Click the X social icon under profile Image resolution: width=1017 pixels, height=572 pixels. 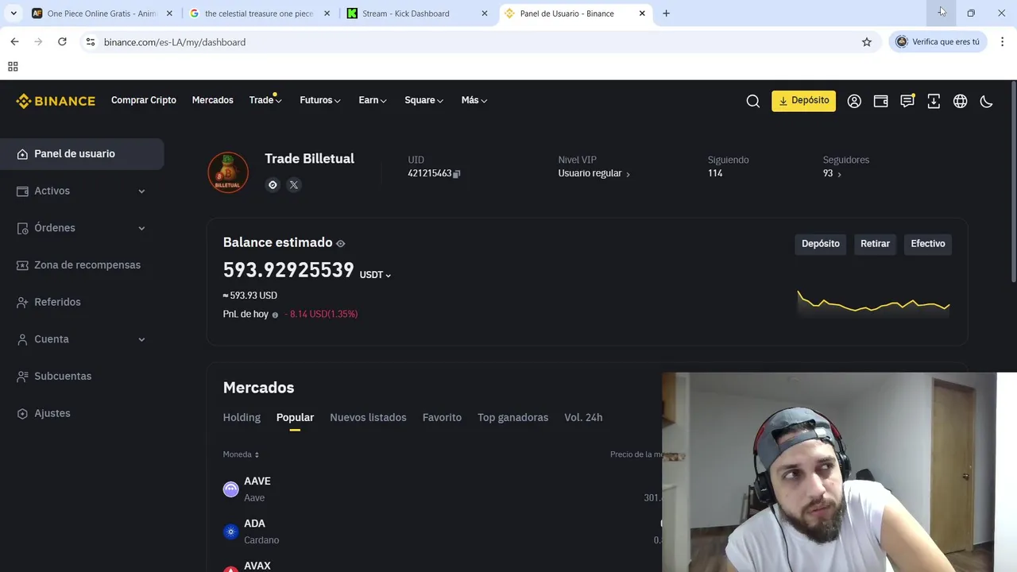(294, 185)
